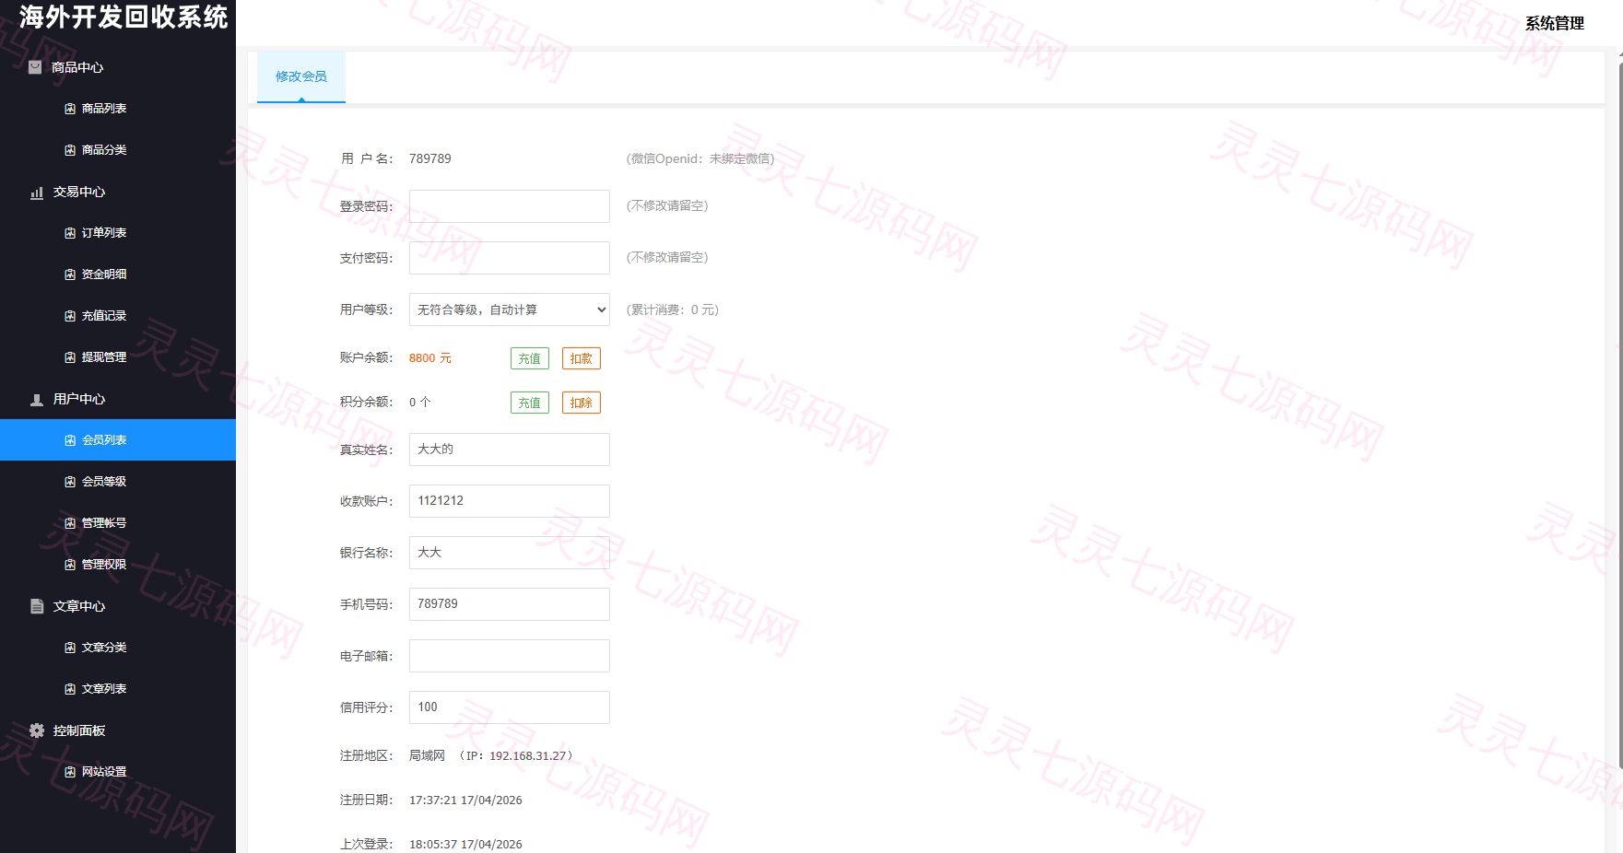Click the 海外开发回收系统 title
1623x853 pixels.
tap(123, 18)
